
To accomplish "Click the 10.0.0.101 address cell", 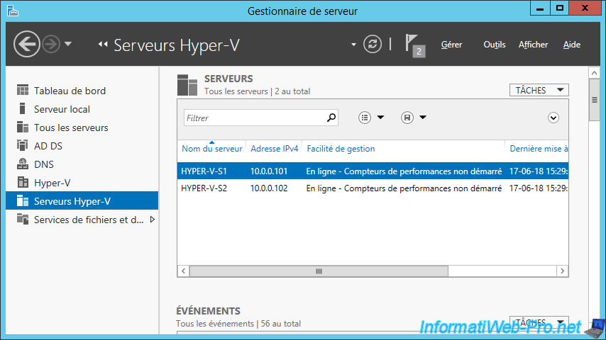I will click(x=269, y=171).
